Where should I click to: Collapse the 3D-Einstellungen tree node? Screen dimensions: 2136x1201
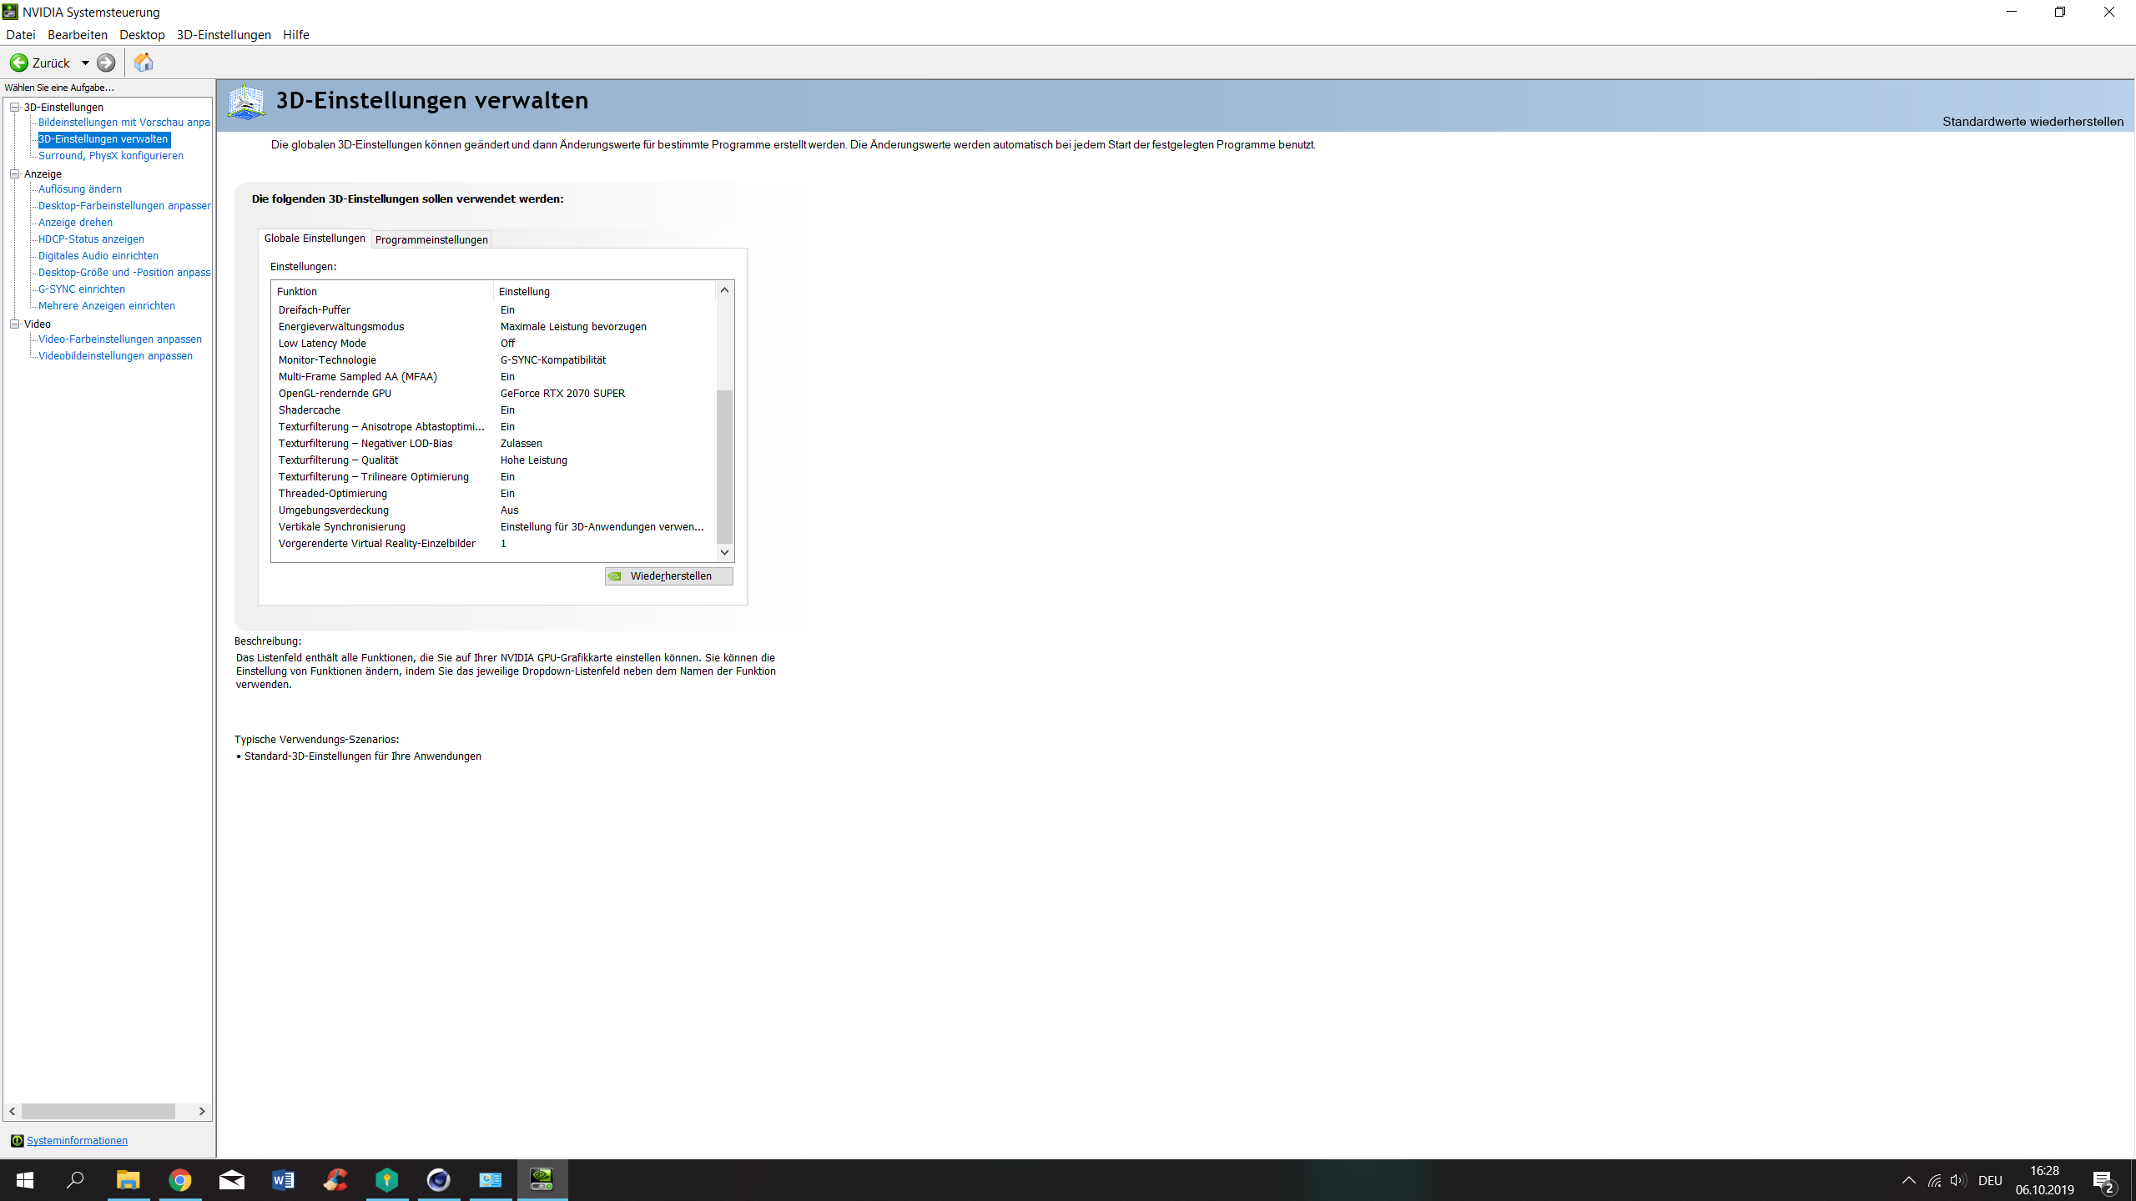(x=14, y=107)
